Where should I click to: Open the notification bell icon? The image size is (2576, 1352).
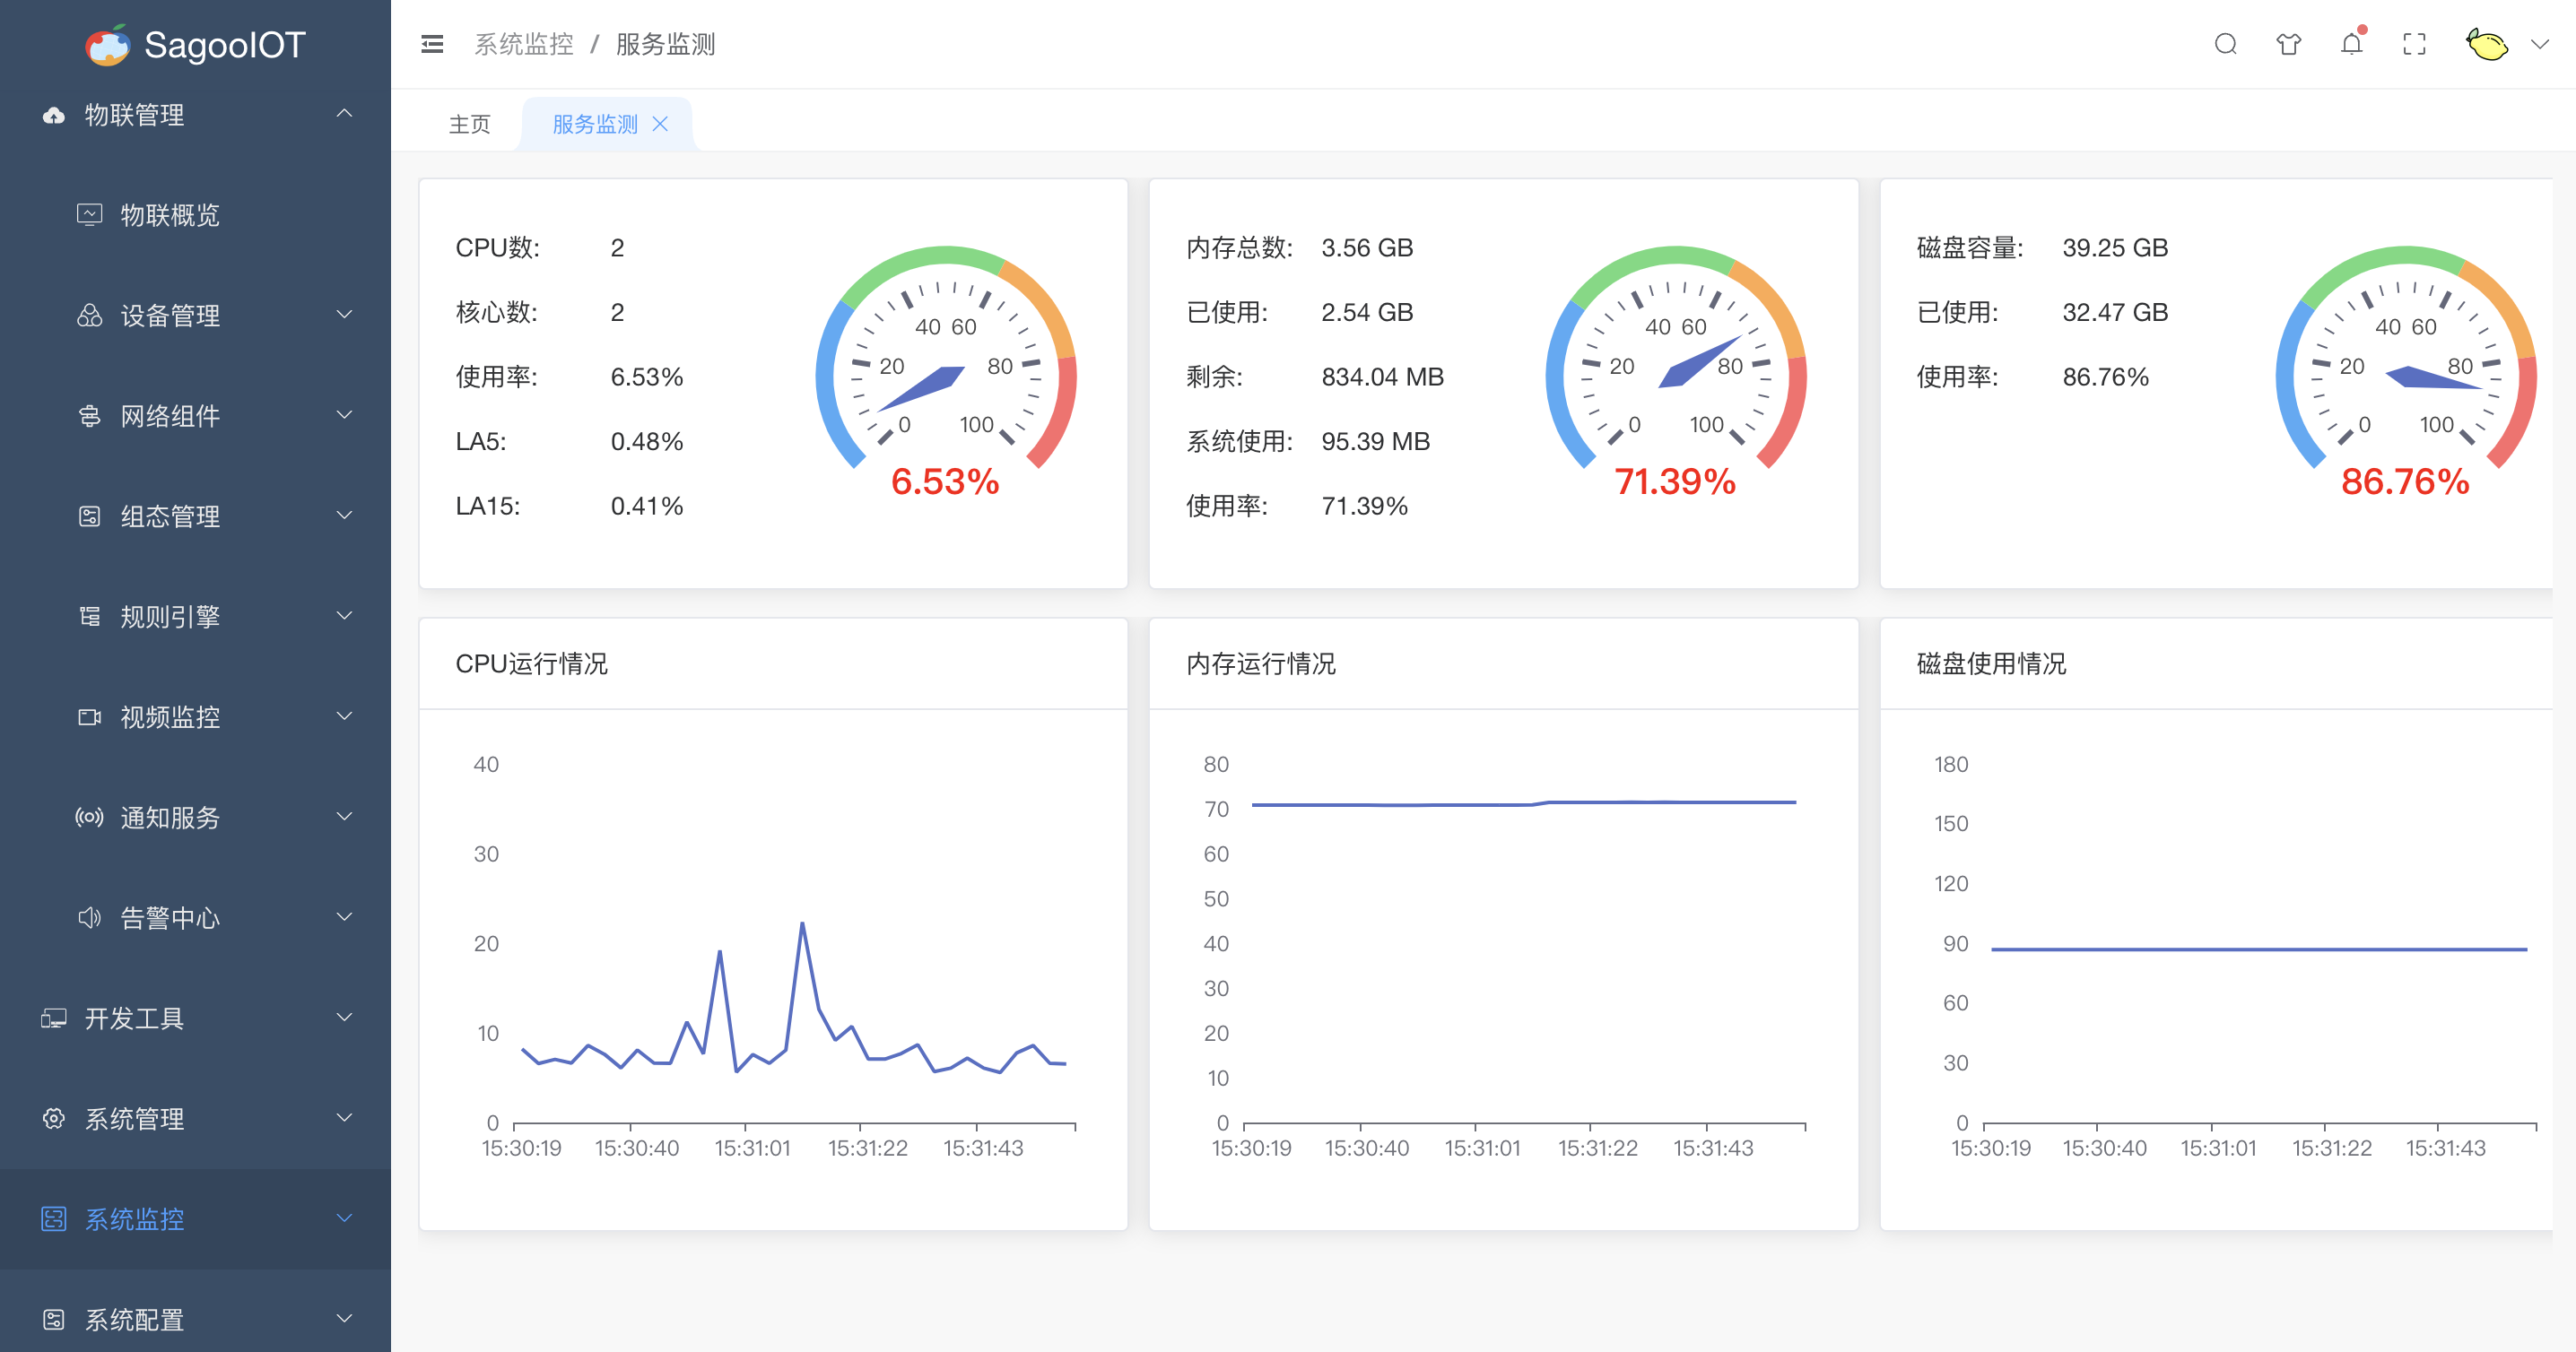[x=2351, y=44]
